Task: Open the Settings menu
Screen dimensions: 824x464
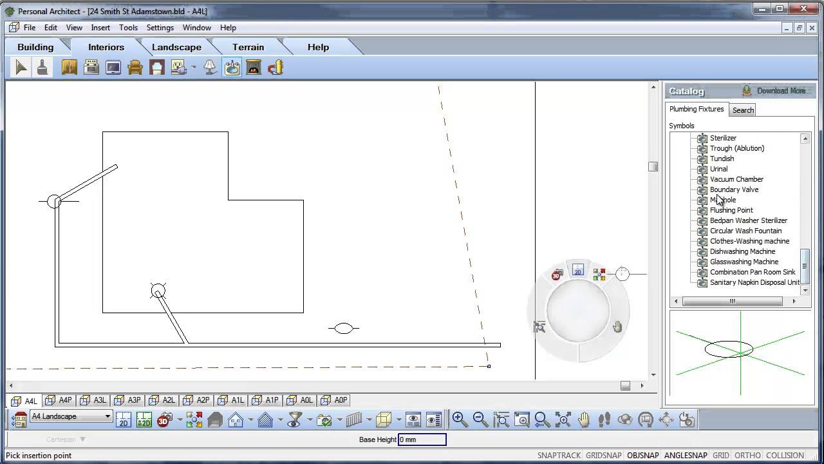Action: [x=160, y=27]
